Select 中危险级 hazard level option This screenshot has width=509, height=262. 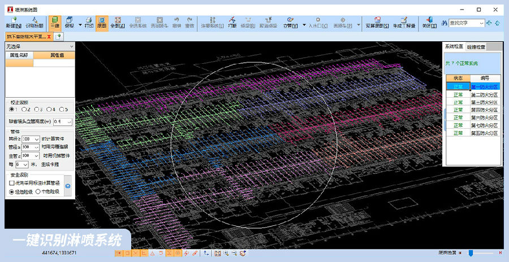(x=38, y=191)
